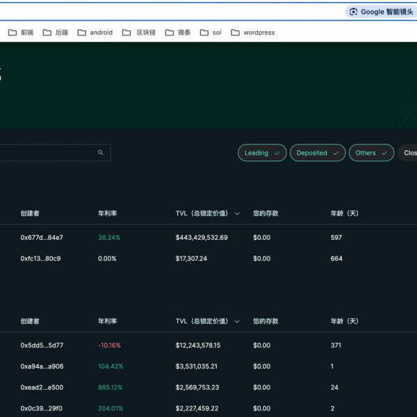Image resolution: width=417 pixels, height=417 pixels.
Task: Sort first table by TVL chevron
Action: click(x=237, y=213)
